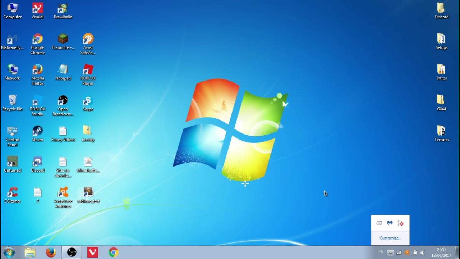Click the Customize... link in the tray popup

coord(390,238)
